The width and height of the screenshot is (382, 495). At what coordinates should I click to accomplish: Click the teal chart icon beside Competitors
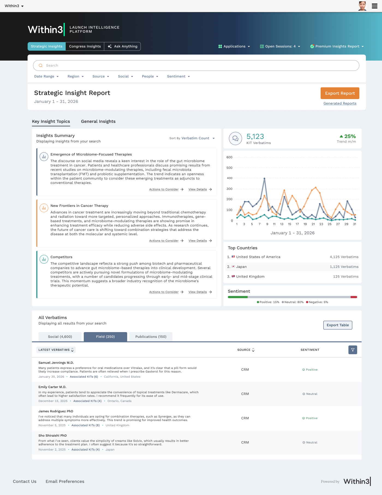(x=44, y=259)
